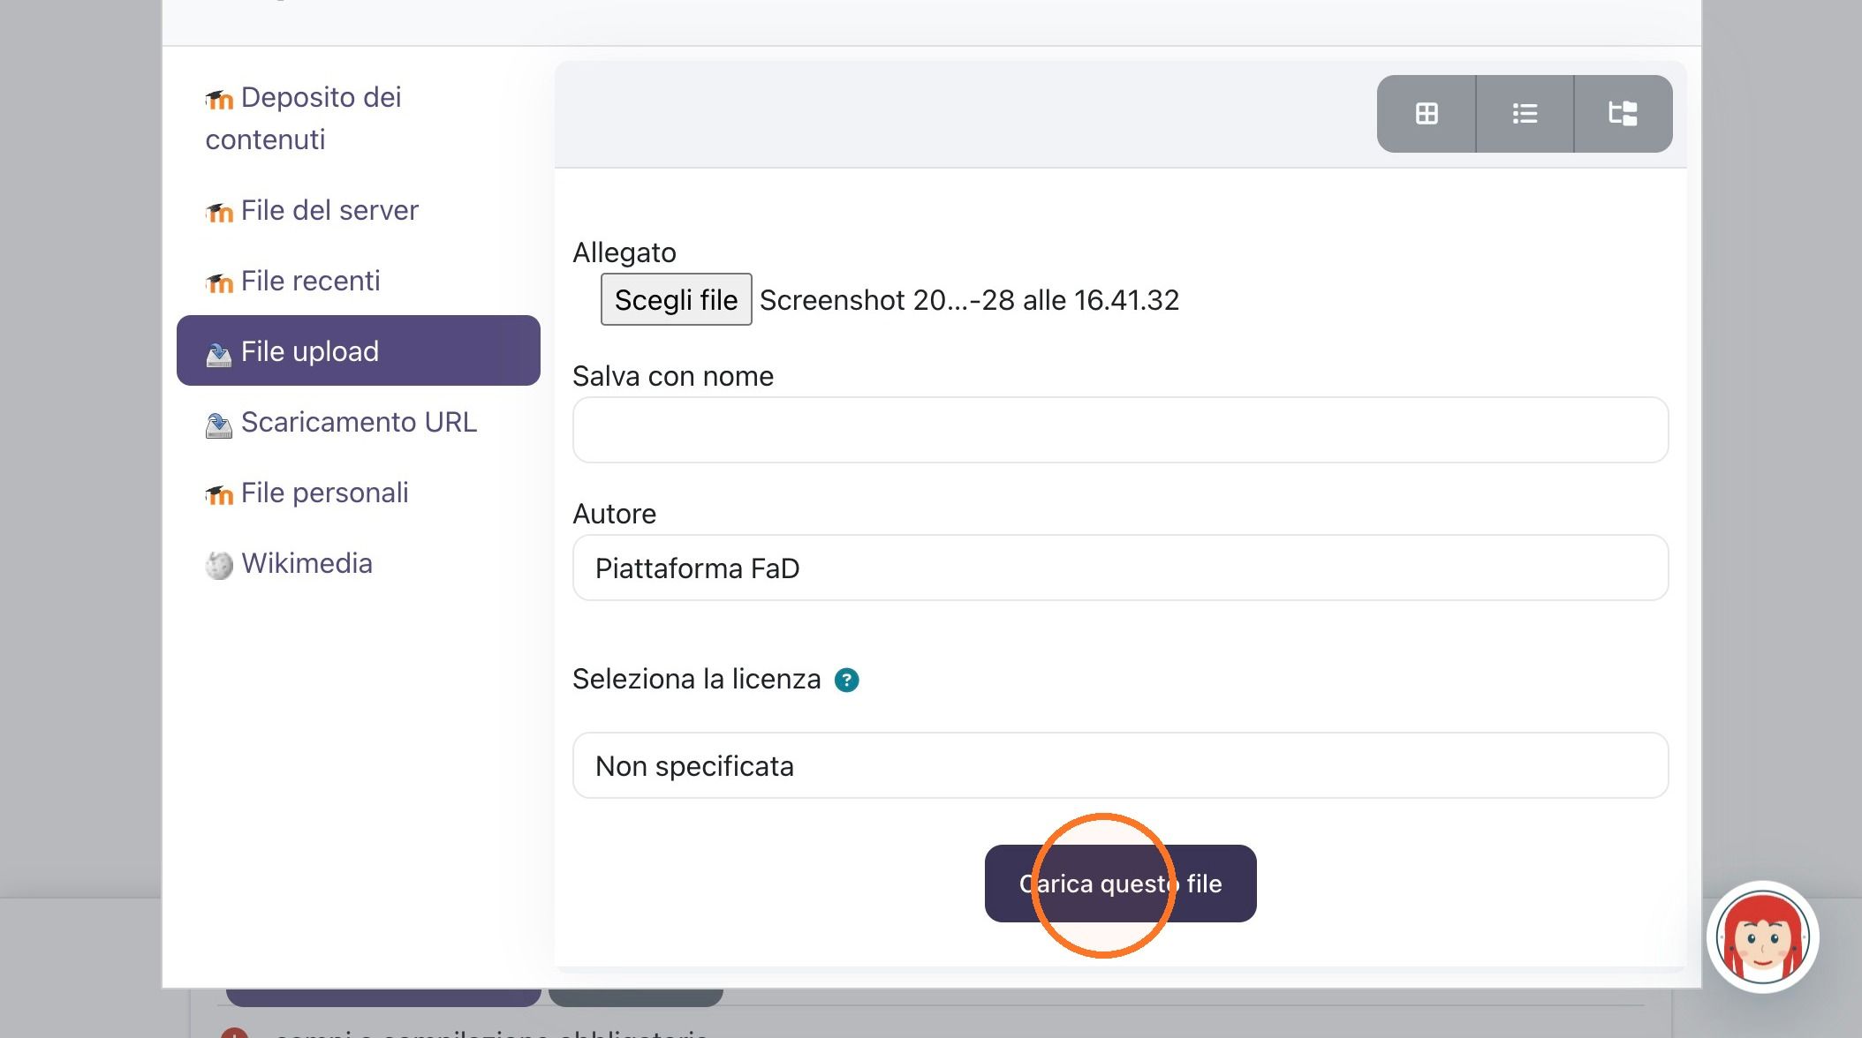This screenshot has height=1038, width=1862.
Task: Click the Wikimedia globe icon
Action: click(x=219, y=565)
